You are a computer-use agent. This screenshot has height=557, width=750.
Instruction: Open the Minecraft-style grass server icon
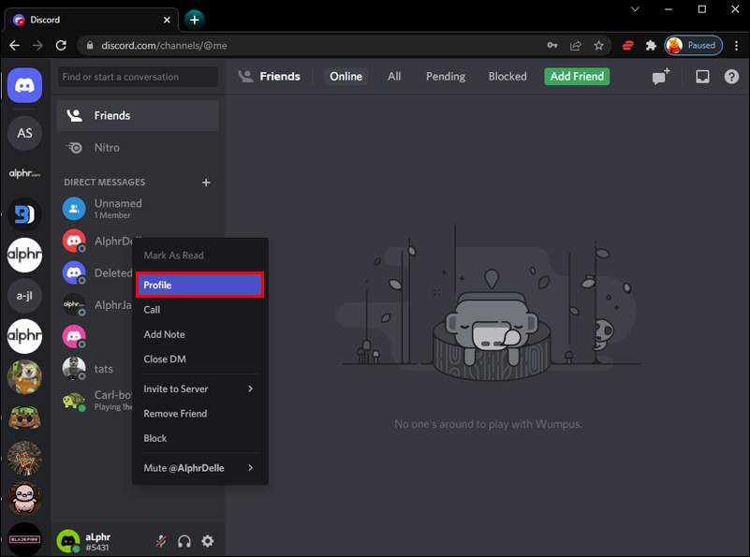pyautogui.click(x=24, y=418)
